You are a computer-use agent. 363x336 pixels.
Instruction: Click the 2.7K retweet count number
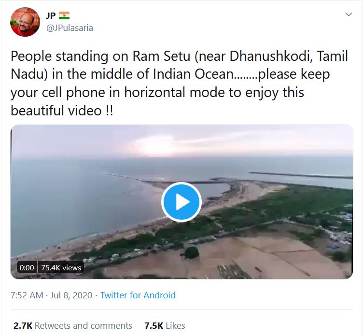[x=23, y=325]
